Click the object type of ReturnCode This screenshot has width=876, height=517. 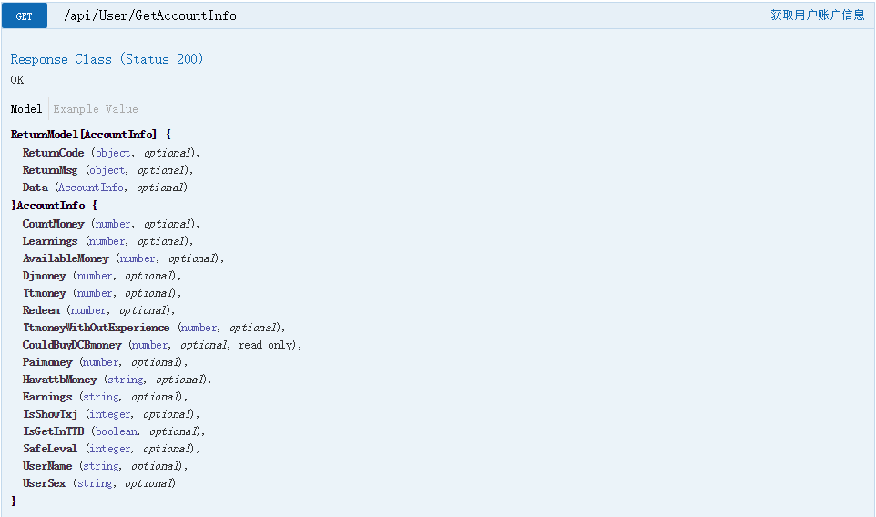pos(113,153)
